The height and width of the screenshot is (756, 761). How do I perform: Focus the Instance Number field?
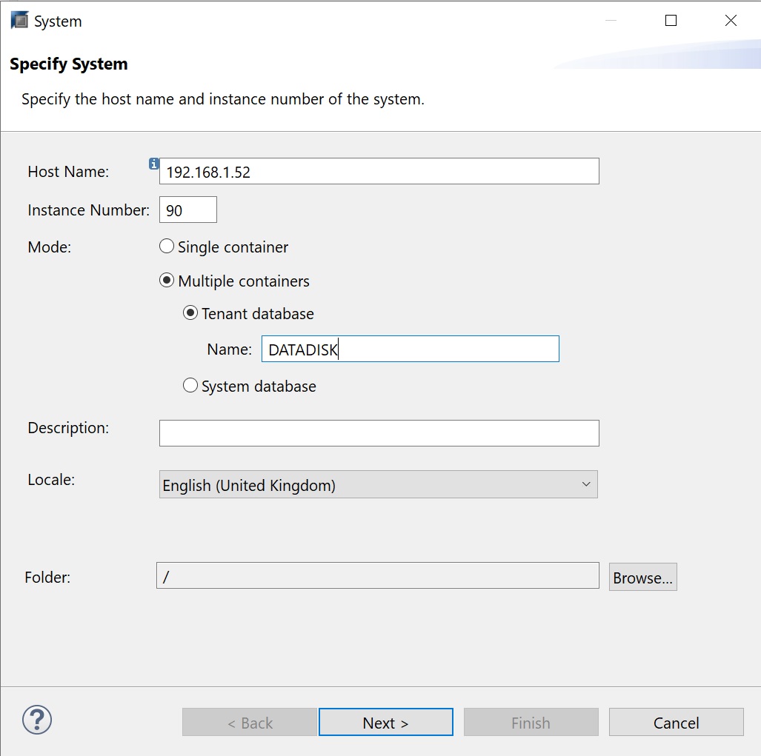pyautogui.click(x=187, y=210)
